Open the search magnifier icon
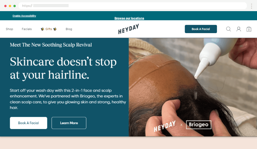Viewport: 257px width, 149px height. pos(228,29)
